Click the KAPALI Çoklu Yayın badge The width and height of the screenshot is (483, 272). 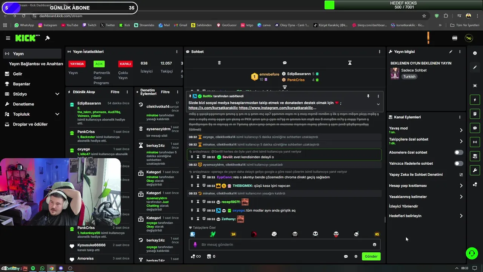click(x=125, y=64)
